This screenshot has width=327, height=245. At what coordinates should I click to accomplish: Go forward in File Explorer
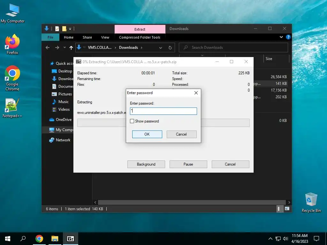click(57, 48)
